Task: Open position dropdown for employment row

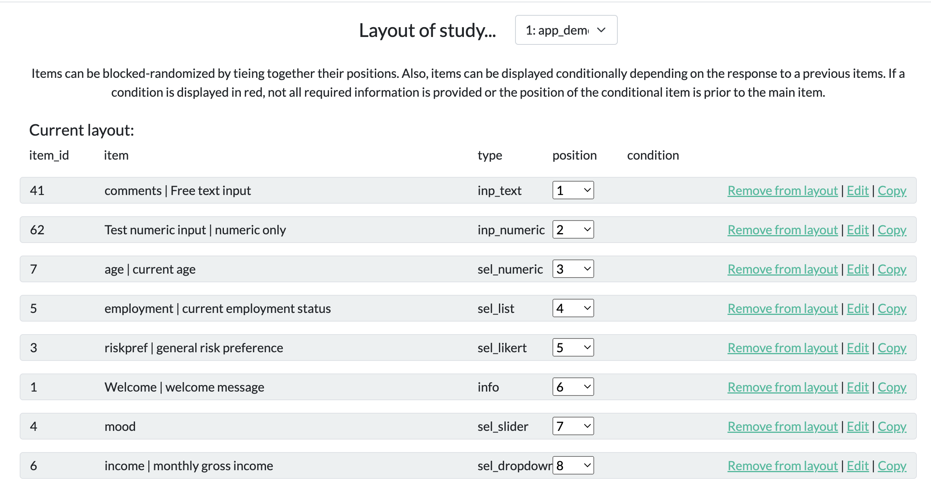Action: click(x=573, y=308)
